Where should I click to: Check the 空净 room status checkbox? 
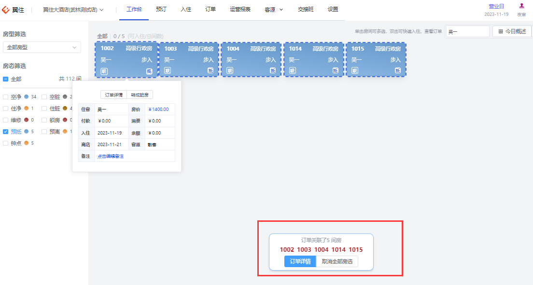[5, 97]
